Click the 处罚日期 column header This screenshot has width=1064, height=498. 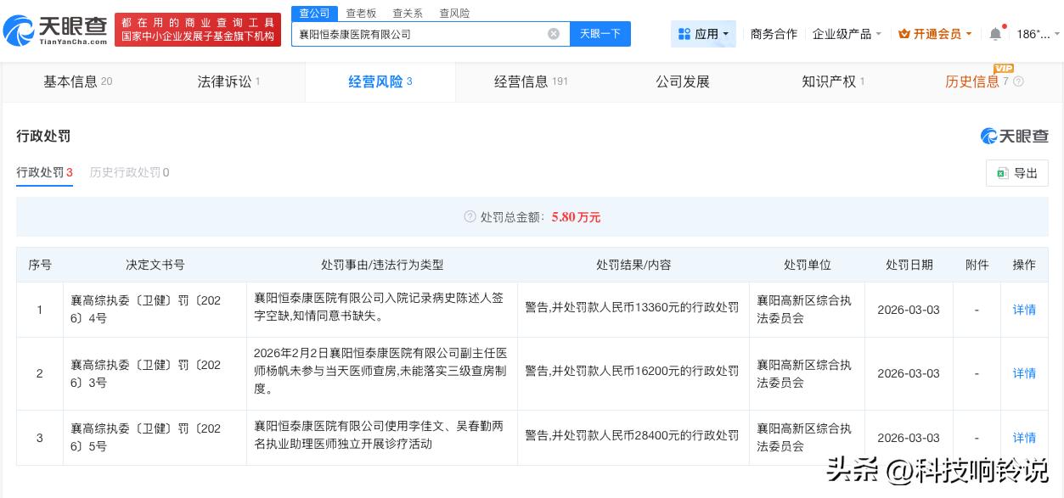tap(909, 265)
